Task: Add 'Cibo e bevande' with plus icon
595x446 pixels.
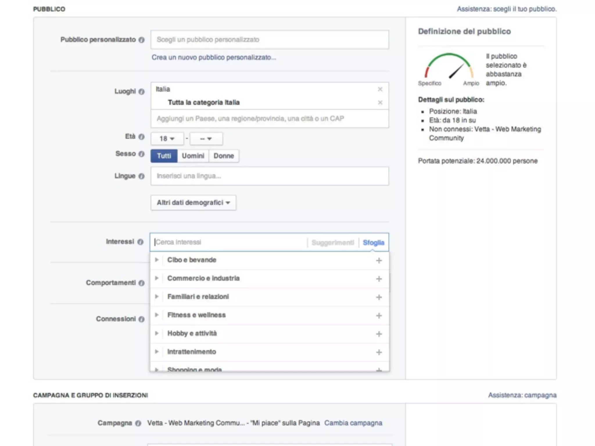Action: coord(379,260)
